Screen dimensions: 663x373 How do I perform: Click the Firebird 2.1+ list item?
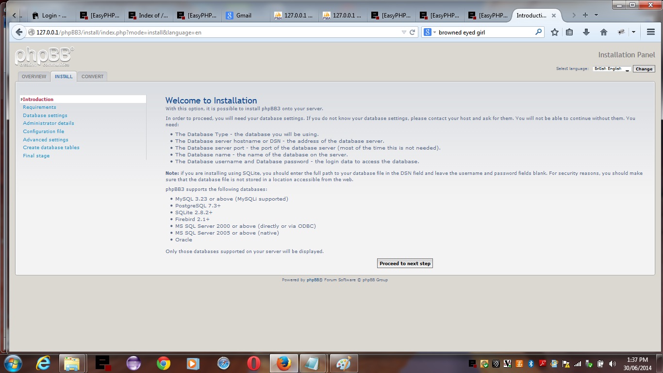pyautogui.click(x=192, y=219)
